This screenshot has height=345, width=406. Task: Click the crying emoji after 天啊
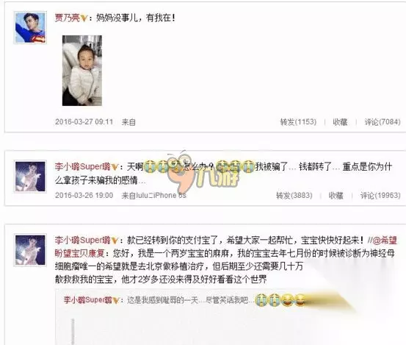[150, 166]
